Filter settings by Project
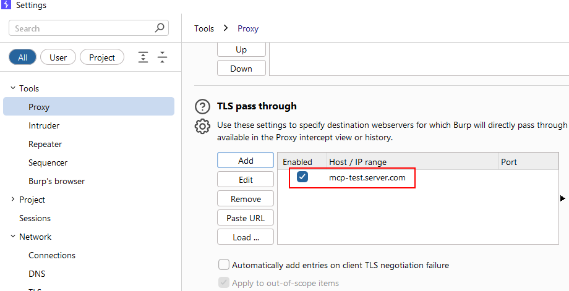The width and height of the screenshot is (569, 291). 102,57
